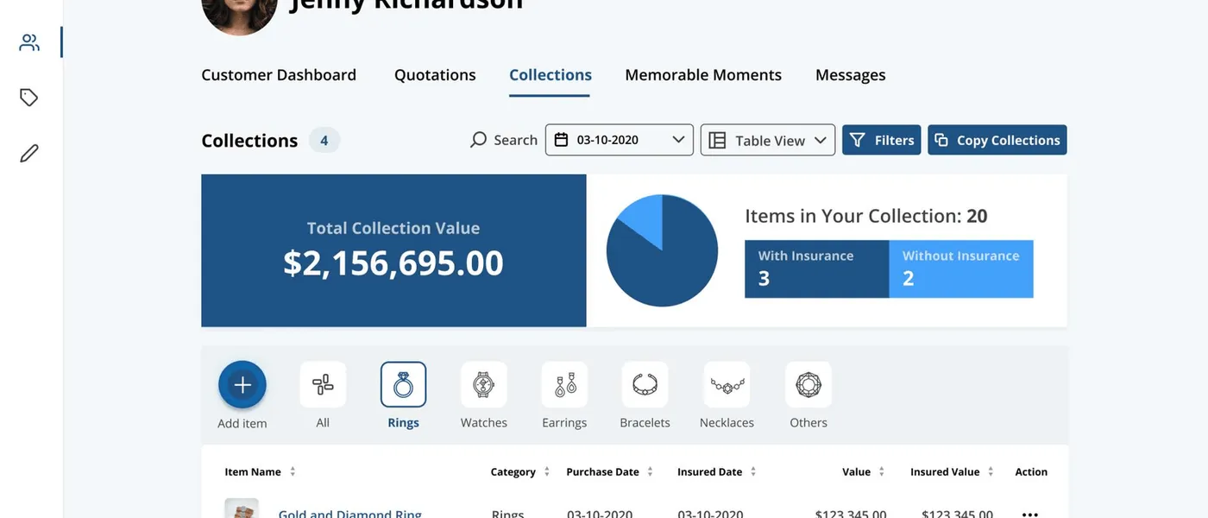The width and height of the screenshot is (1208, 518).
Task: Expand the Table View dropdown chevron
Action: click(x=820, y=140)
